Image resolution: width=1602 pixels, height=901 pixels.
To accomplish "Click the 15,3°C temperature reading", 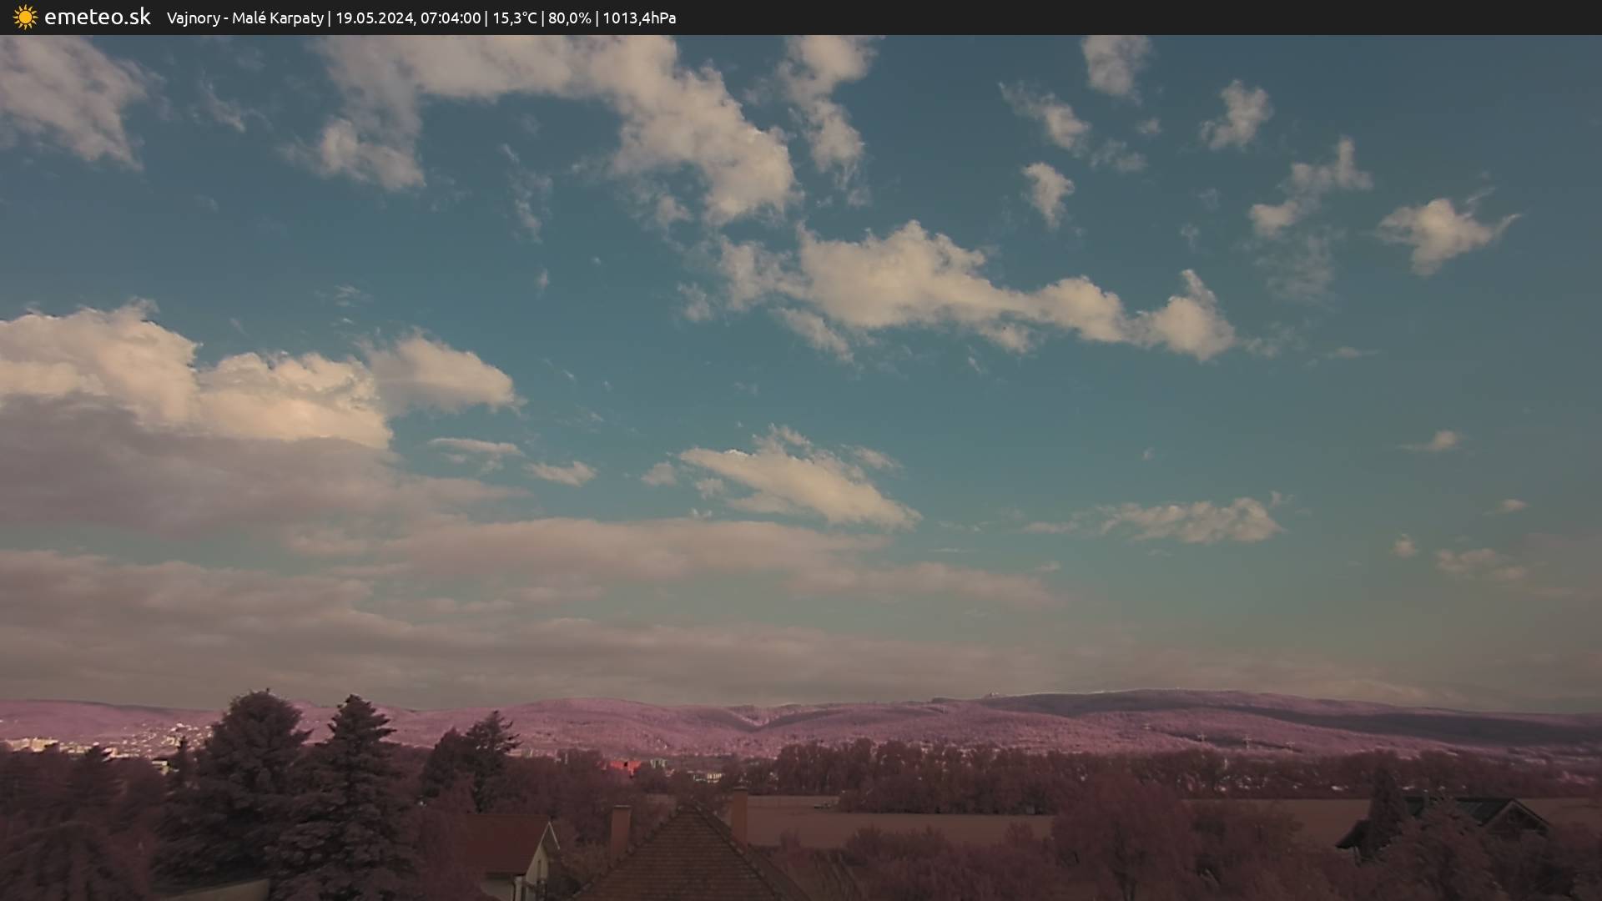I will click(x=514, y=18).
